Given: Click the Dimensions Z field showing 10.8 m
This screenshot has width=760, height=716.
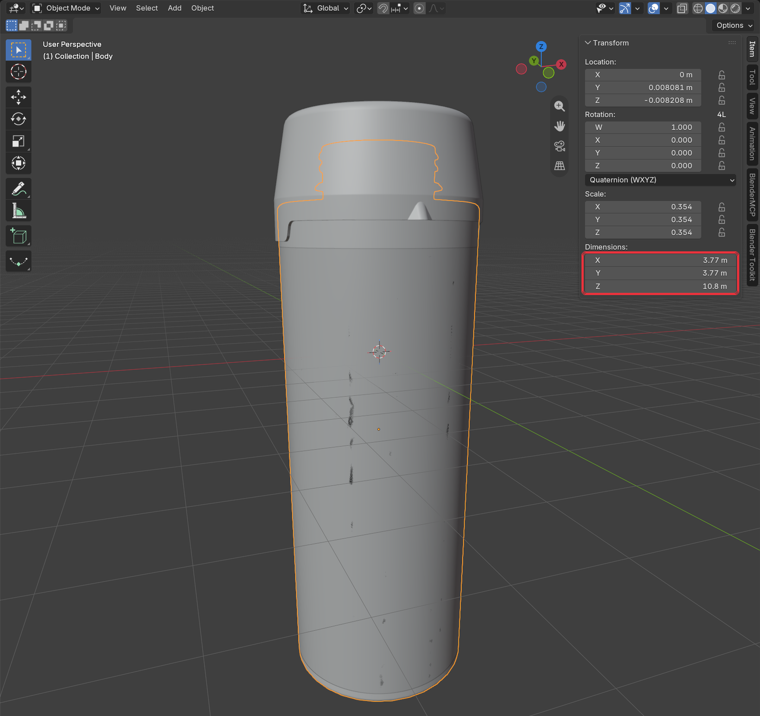Looking at the screenshot, I should [x=660, y=286].
